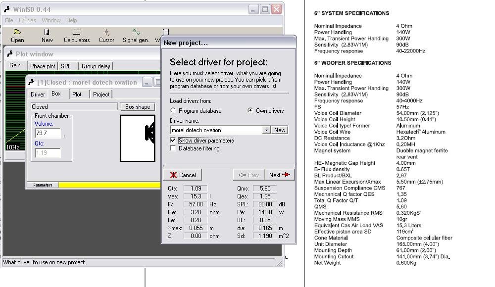Click the 10Hz axis label in plot

click(x=13, y=147)
